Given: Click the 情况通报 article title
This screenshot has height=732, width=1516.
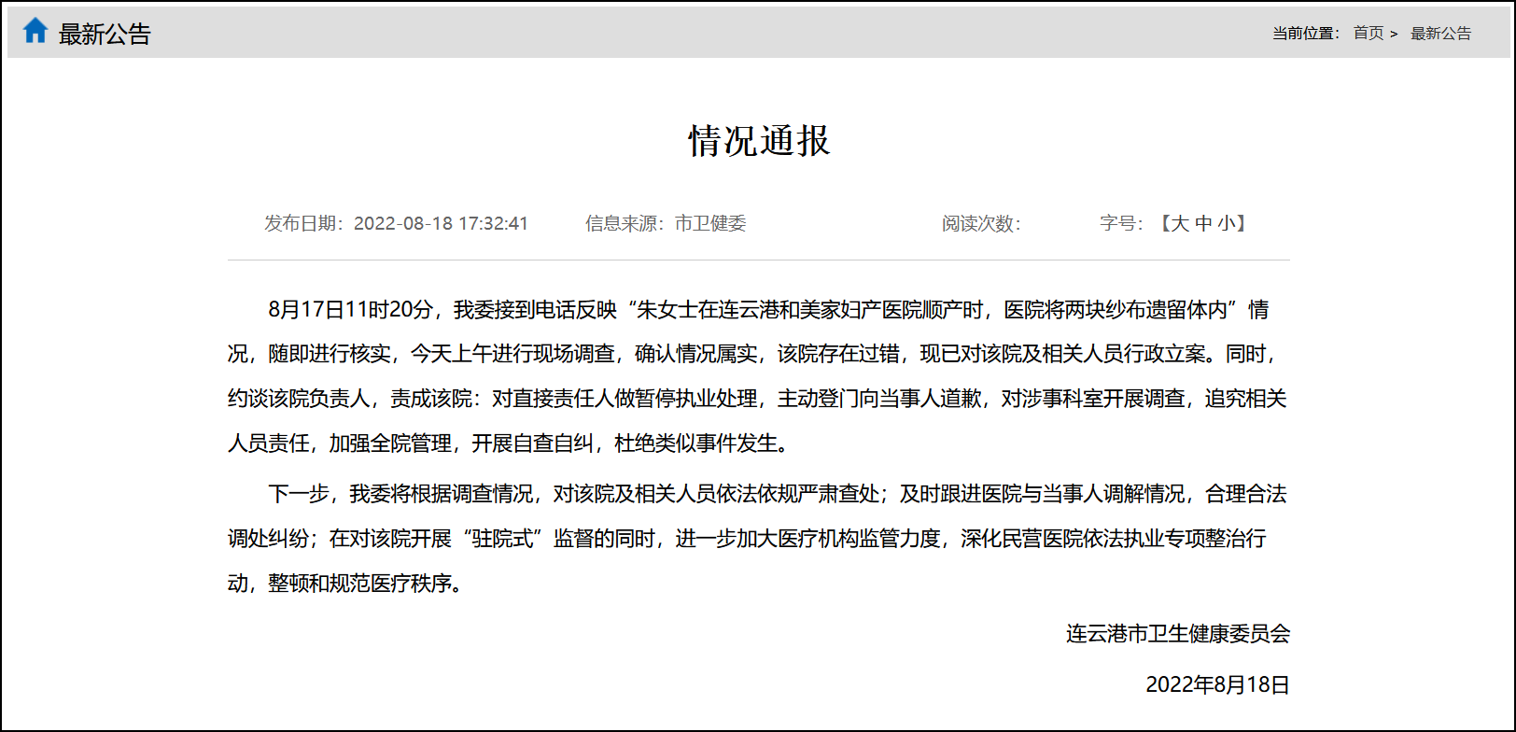Looking at the screenshot, I should point(759,141).
